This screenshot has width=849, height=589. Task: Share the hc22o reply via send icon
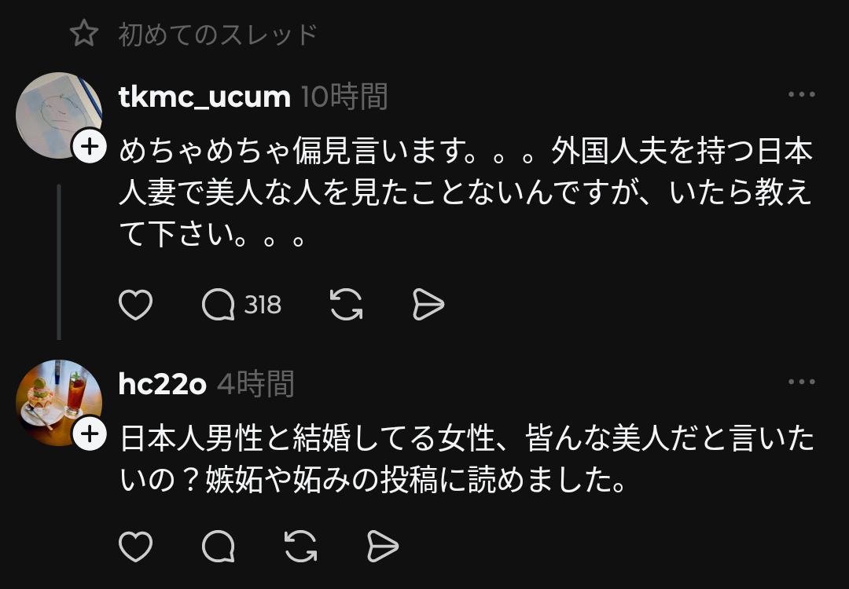point(383,547)
